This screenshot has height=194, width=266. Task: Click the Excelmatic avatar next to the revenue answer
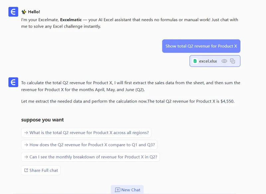(x=13, y=82)
